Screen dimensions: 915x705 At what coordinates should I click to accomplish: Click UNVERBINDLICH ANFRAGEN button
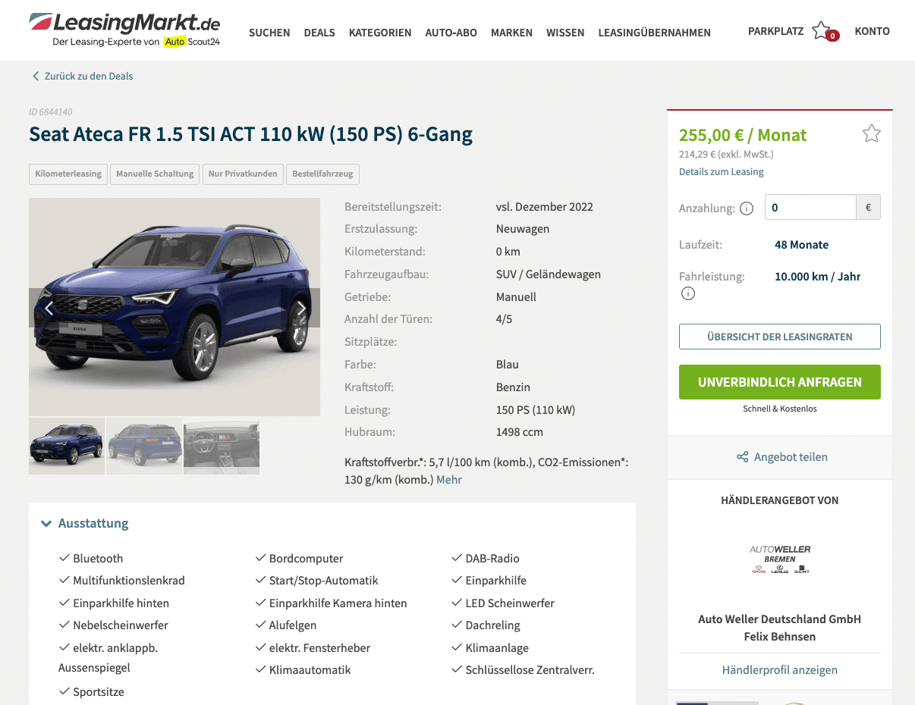pos(780,382)
